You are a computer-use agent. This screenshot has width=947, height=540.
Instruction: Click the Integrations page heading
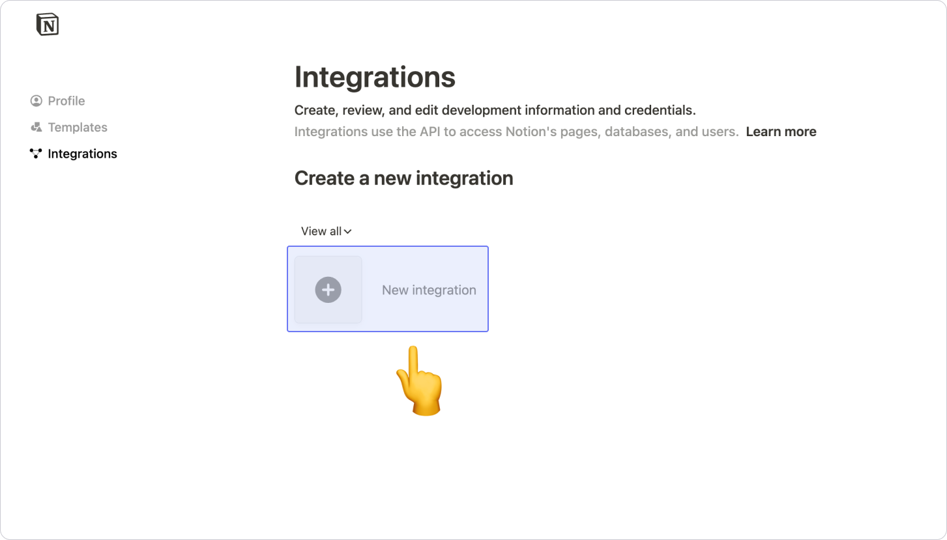coord(375,77)
